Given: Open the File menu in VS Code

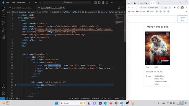Looking at the screenshot, I should [x=8, y=3].
